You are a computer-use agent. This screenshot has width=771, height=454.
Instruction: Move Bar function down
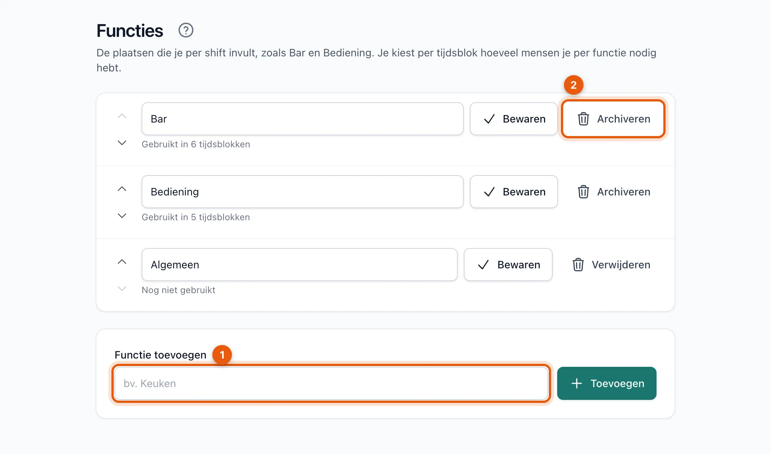click(122, 143)
